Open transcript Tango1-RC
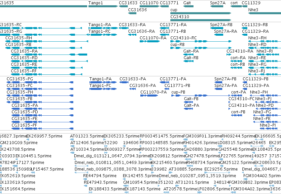The width and height of the screenshot is (281, 194). tap(99, 31)
